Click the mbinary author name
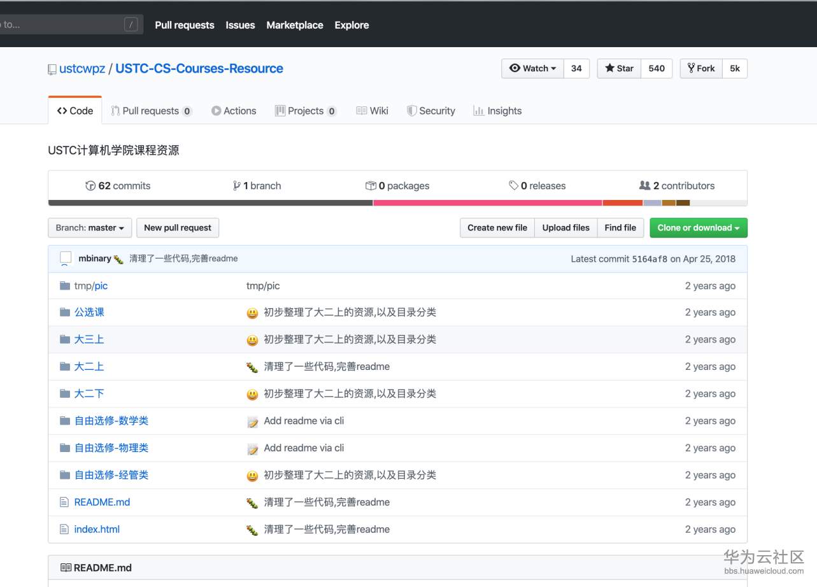817x587 pixels. (95, 258)
